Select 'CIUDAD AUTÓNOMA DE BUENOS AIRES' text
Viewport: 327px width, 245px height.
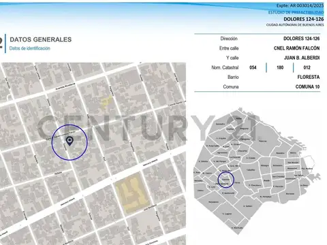pos(295,24)
